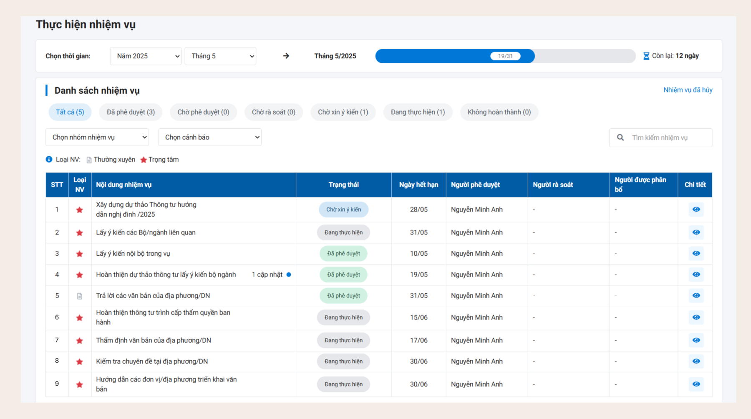The height and width of the screenshot is (419, 751).
Task: Click the arrow icon next to Tháng 5
Action: tap(286, 56)
